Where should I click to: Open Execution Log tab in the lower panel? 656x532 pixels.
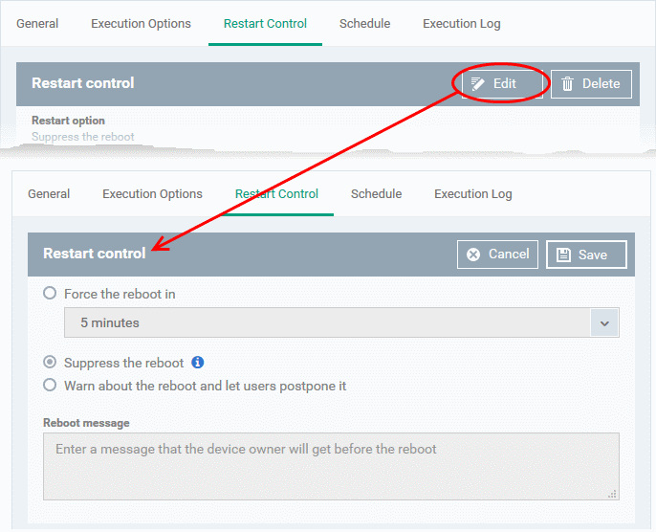pyautogui.click(x=473, y=194)
